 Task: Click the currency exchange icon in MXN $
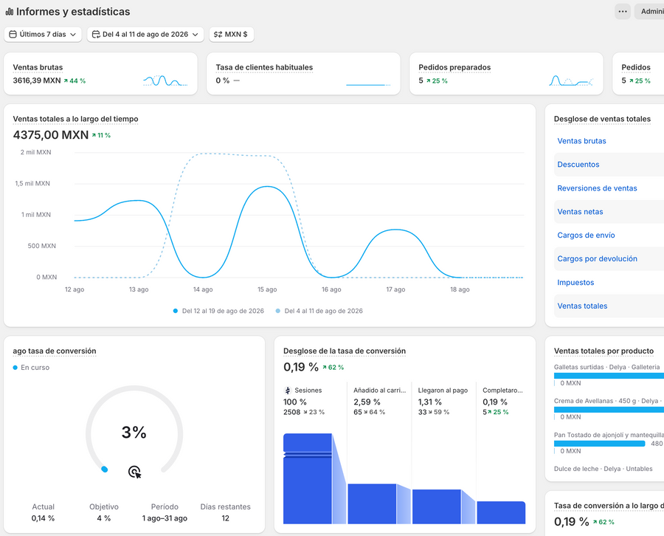[x=218, y=34]
